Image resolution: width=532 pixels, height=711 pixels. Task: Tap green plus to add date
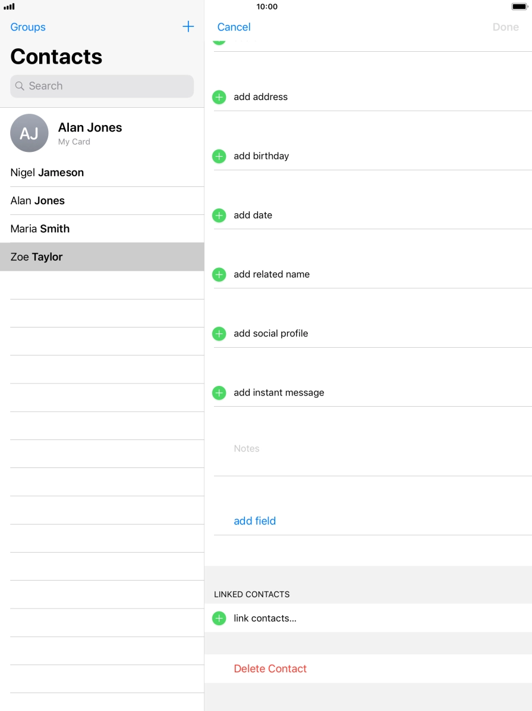click(219, 215)
